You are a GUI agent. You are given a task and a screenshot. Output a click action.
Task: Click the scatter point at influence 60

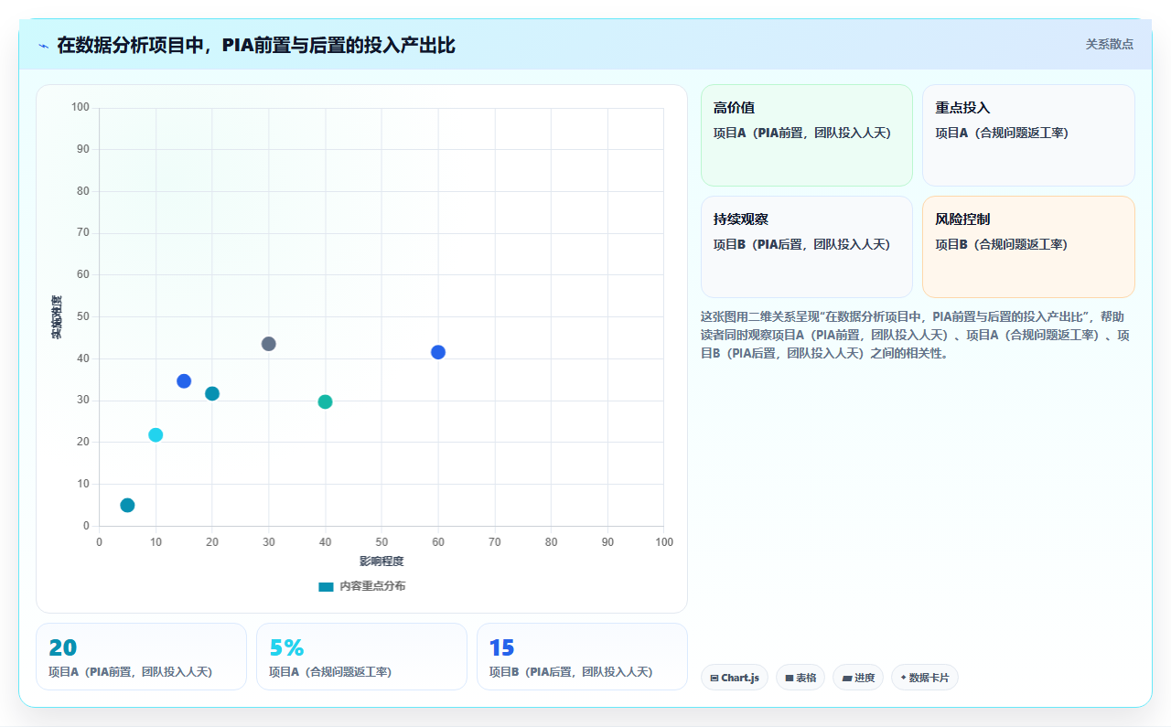(x=438, y=352)
